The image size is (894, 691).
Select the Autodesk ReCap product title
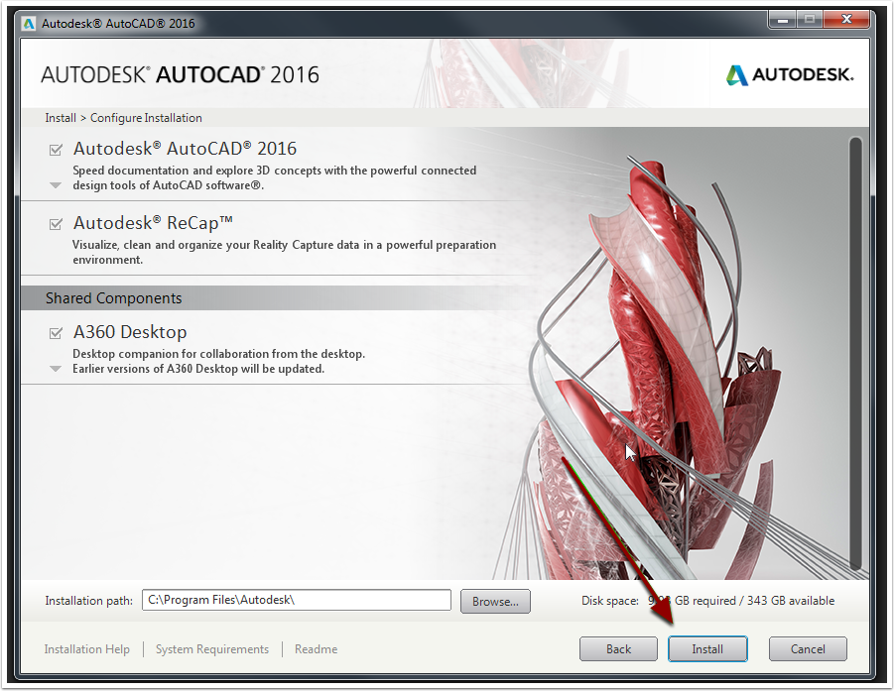pyautogui.click(x=153, y=223)
